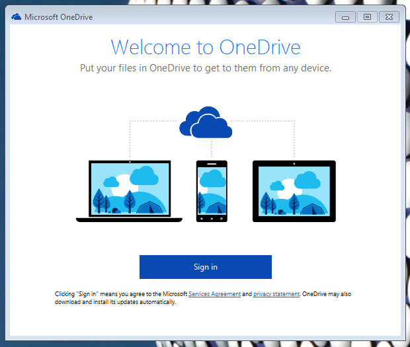Open the privacy statement link

pos(276,294)
